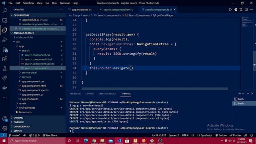Expand the assets folder
Image resolution: width=256 pixels, height=144 pixels.
pos(22,103)
